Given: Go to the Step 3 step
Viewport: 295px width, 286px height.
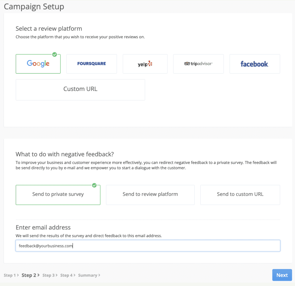Looking at the screenshot, I should click(x=49, y=275).
